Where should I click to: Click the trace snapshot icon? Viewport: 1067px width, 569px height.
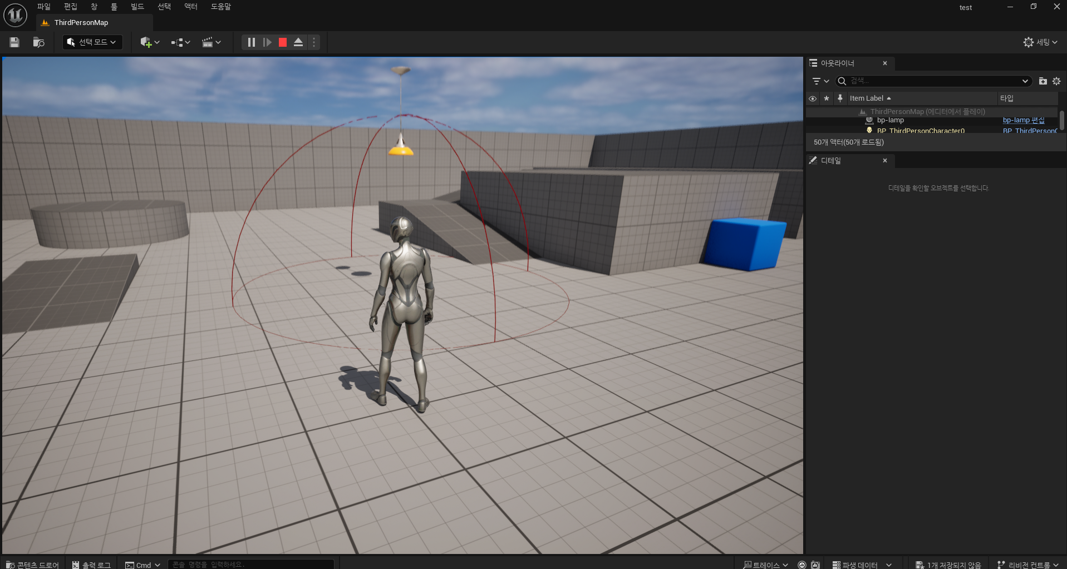[x=815, y=565]
